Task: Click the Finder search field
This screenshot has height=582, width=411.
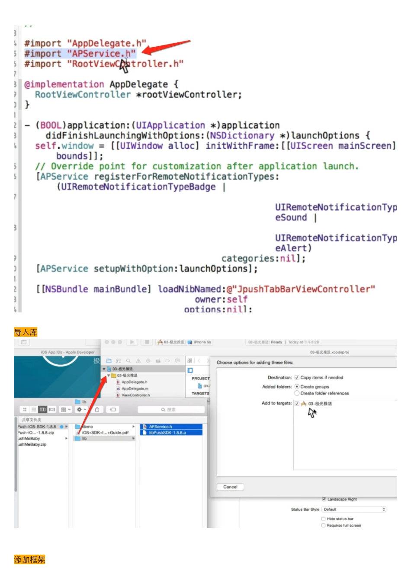Action: (171, 409)
